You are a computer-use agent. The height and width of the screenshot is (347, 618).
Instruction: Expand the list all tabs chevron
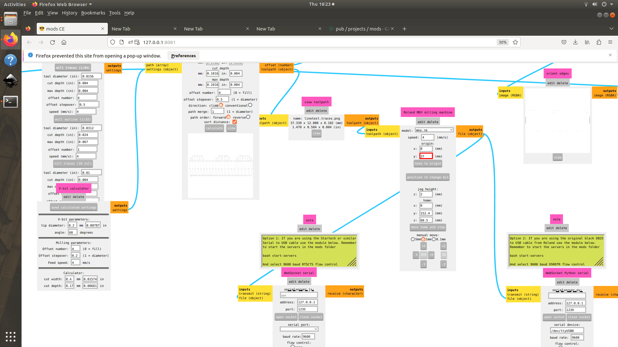[x=611, y=29]
